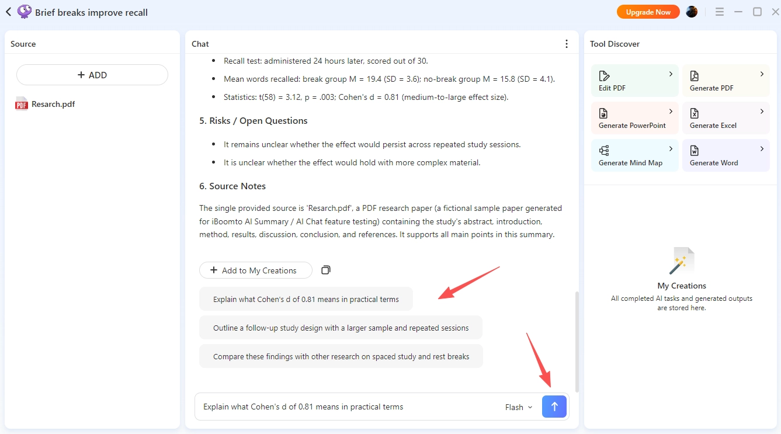This screenshot has width=781, height=434.
Task: Click the Generate PowerPoint label
Action: (x=632, y=126)
